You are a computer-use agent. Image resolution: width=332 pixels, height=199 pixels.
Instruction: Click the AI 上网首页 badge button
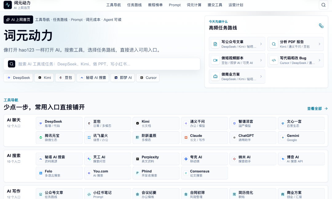(18, 19)
